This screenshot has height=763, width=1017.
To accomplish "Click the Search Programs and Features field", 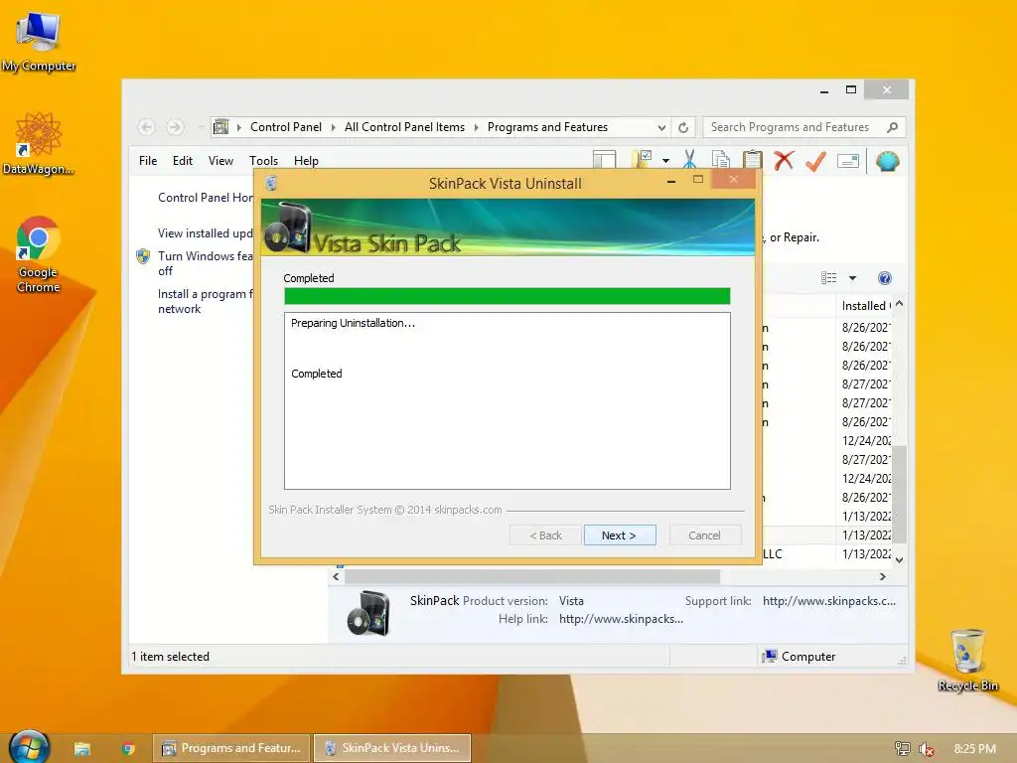I will click(804, 127).
